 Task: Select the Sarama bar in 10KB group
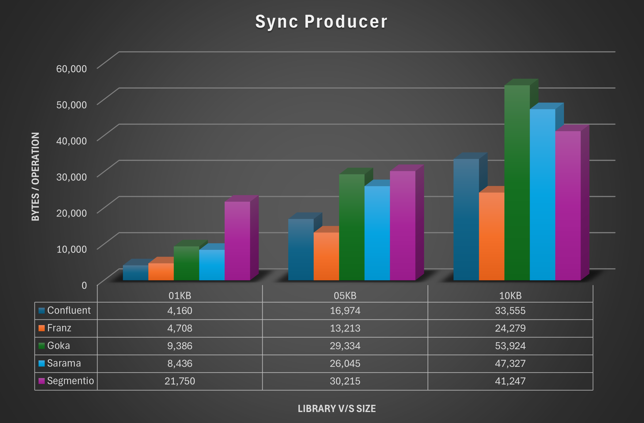pos(543,195)
